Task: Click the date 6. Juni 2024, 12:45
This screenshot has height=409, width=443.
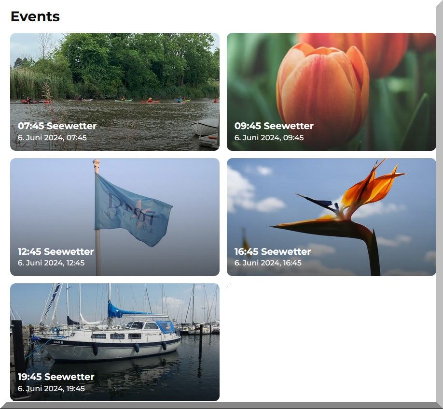Action: [51, 263]
